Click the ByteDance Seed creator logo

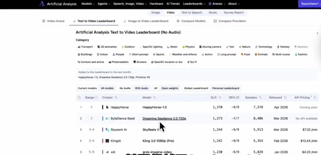(107, 118)
